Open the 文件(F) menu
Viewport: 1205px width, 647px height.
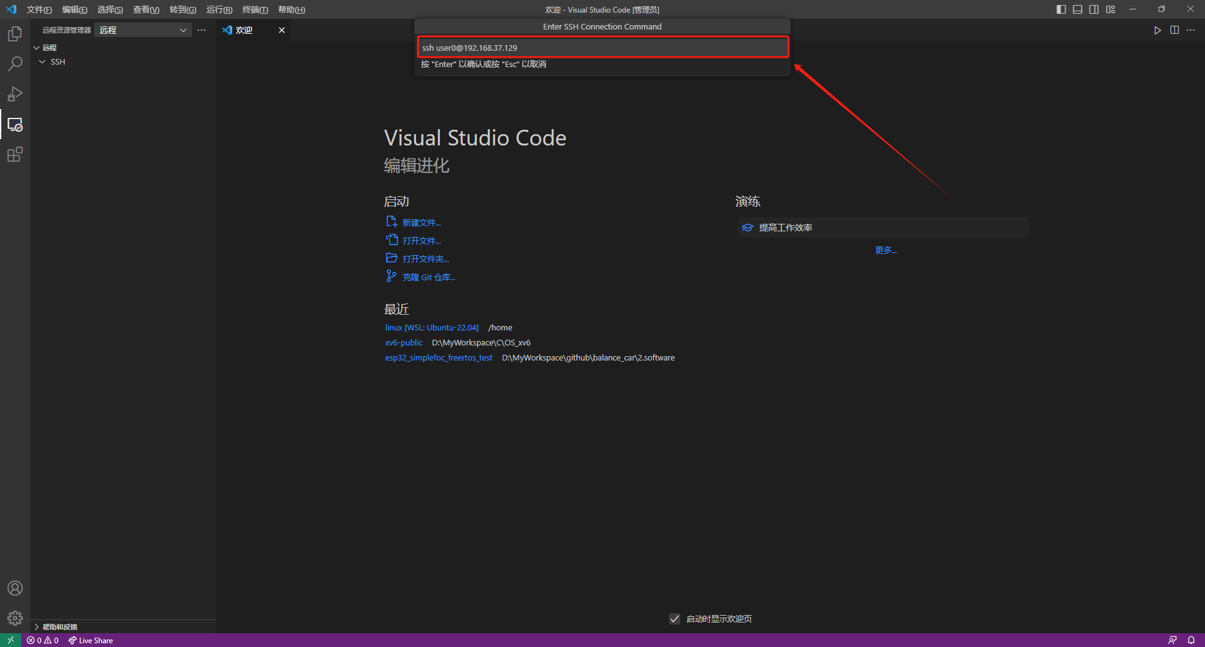(x=39, y=9)
